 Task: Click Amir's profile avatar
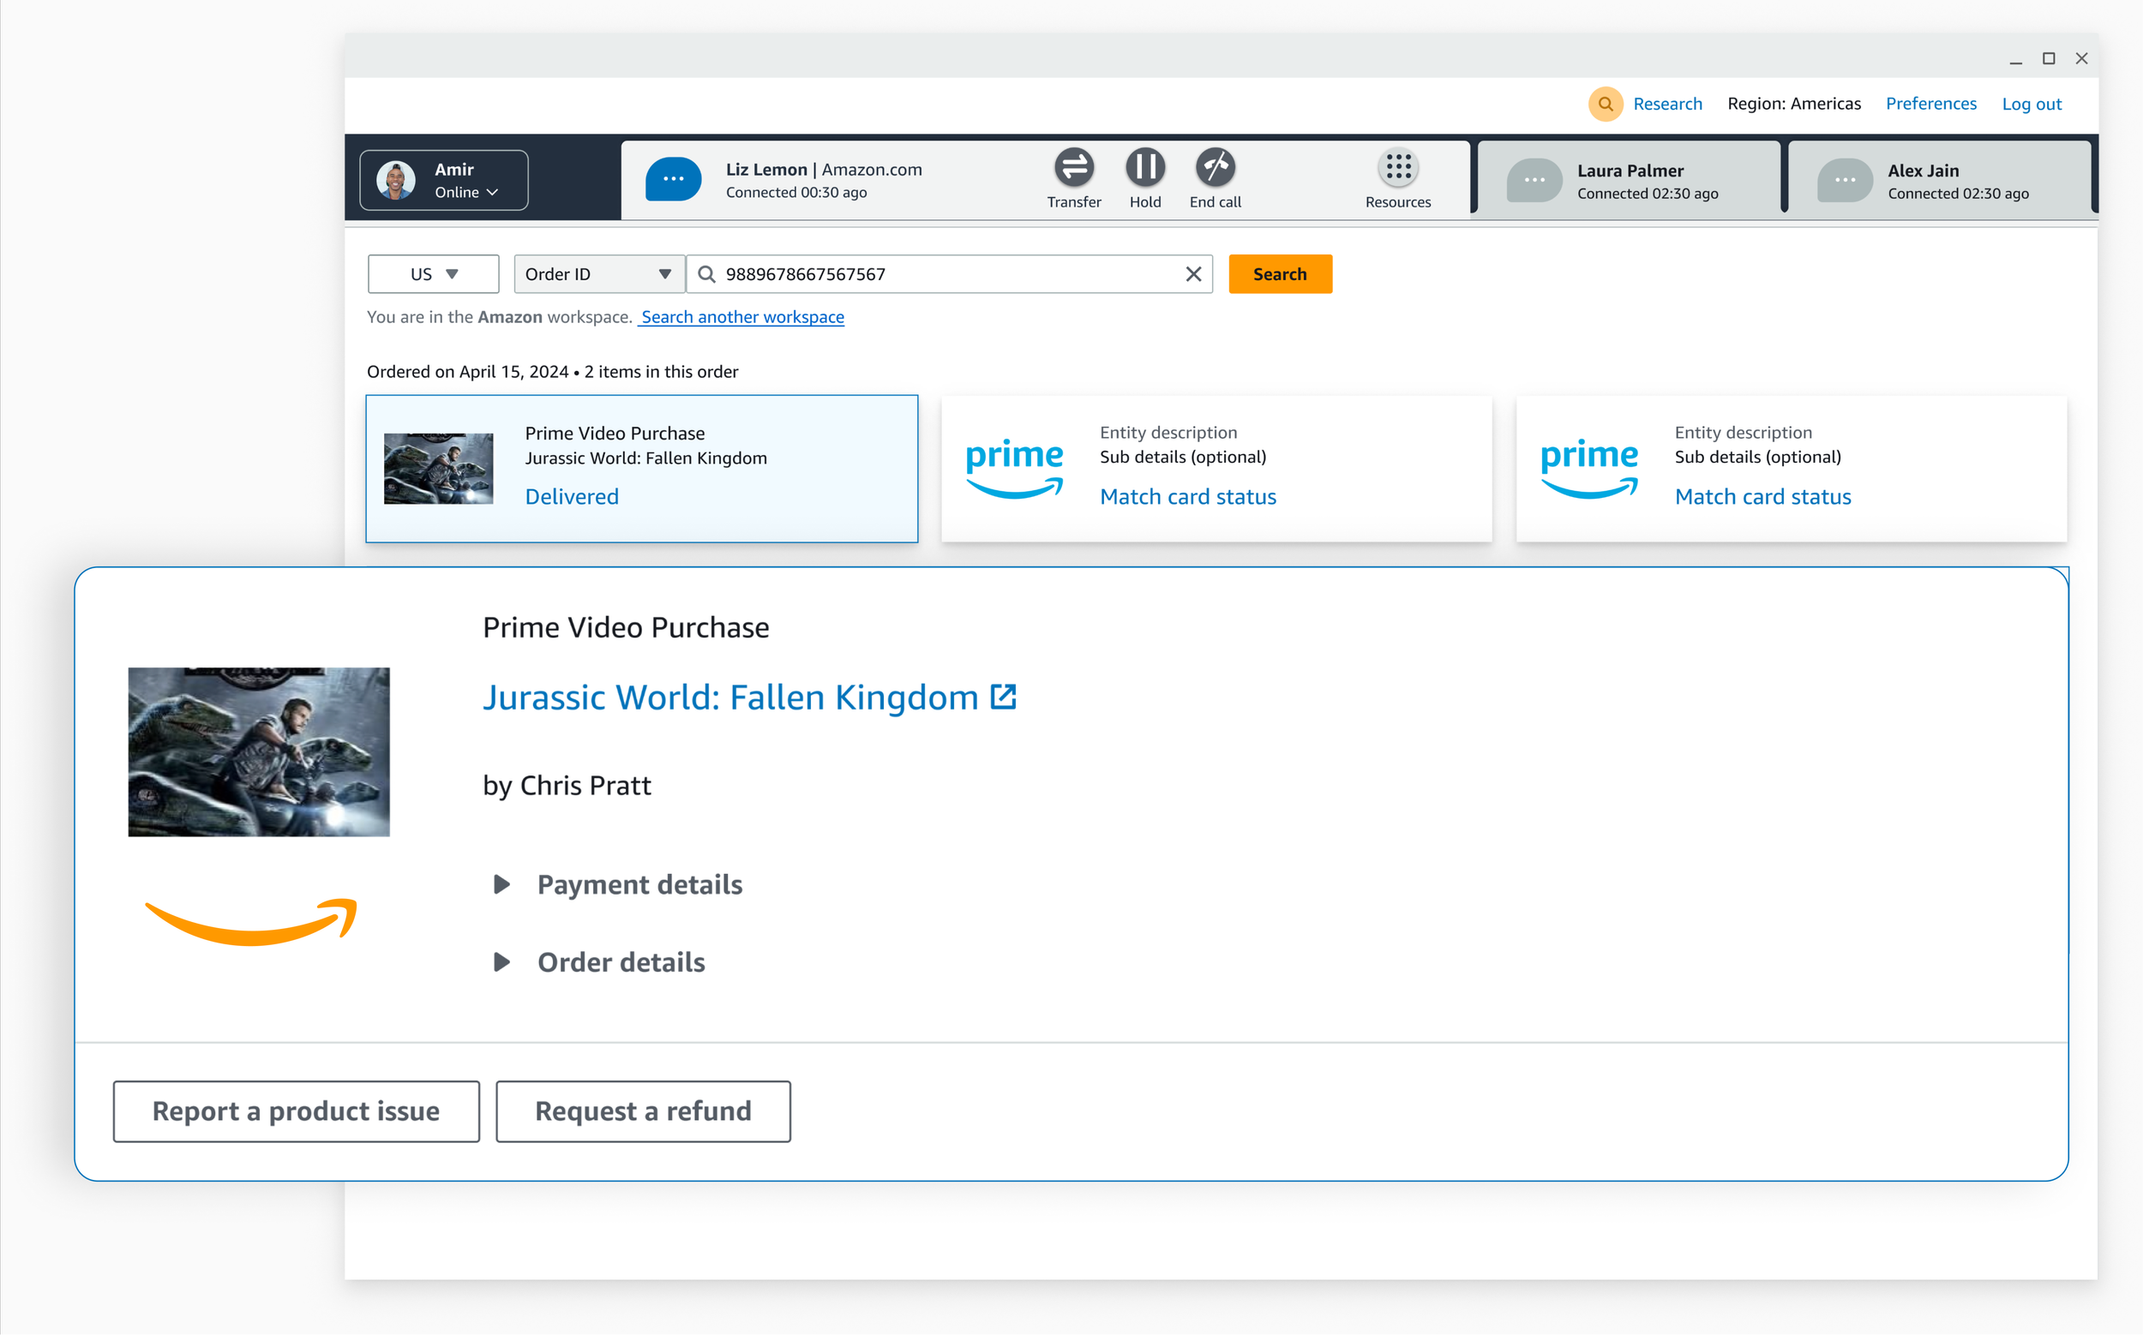[396, 180]
